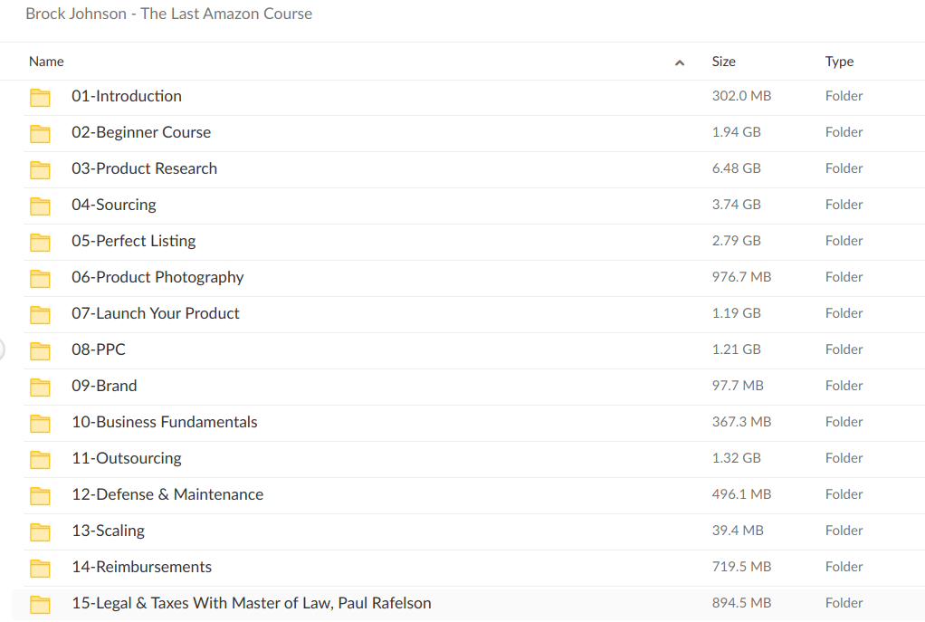Click the sort arrow beside Name header

coord(679,61)
